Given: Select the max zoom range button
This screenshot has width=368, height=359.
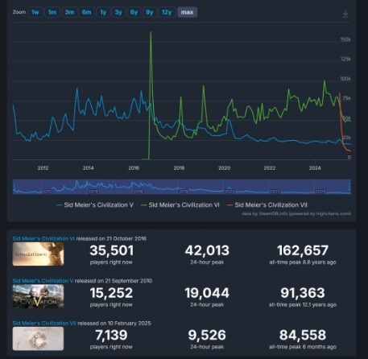Looking at the screenshot, I should (187, 12).
